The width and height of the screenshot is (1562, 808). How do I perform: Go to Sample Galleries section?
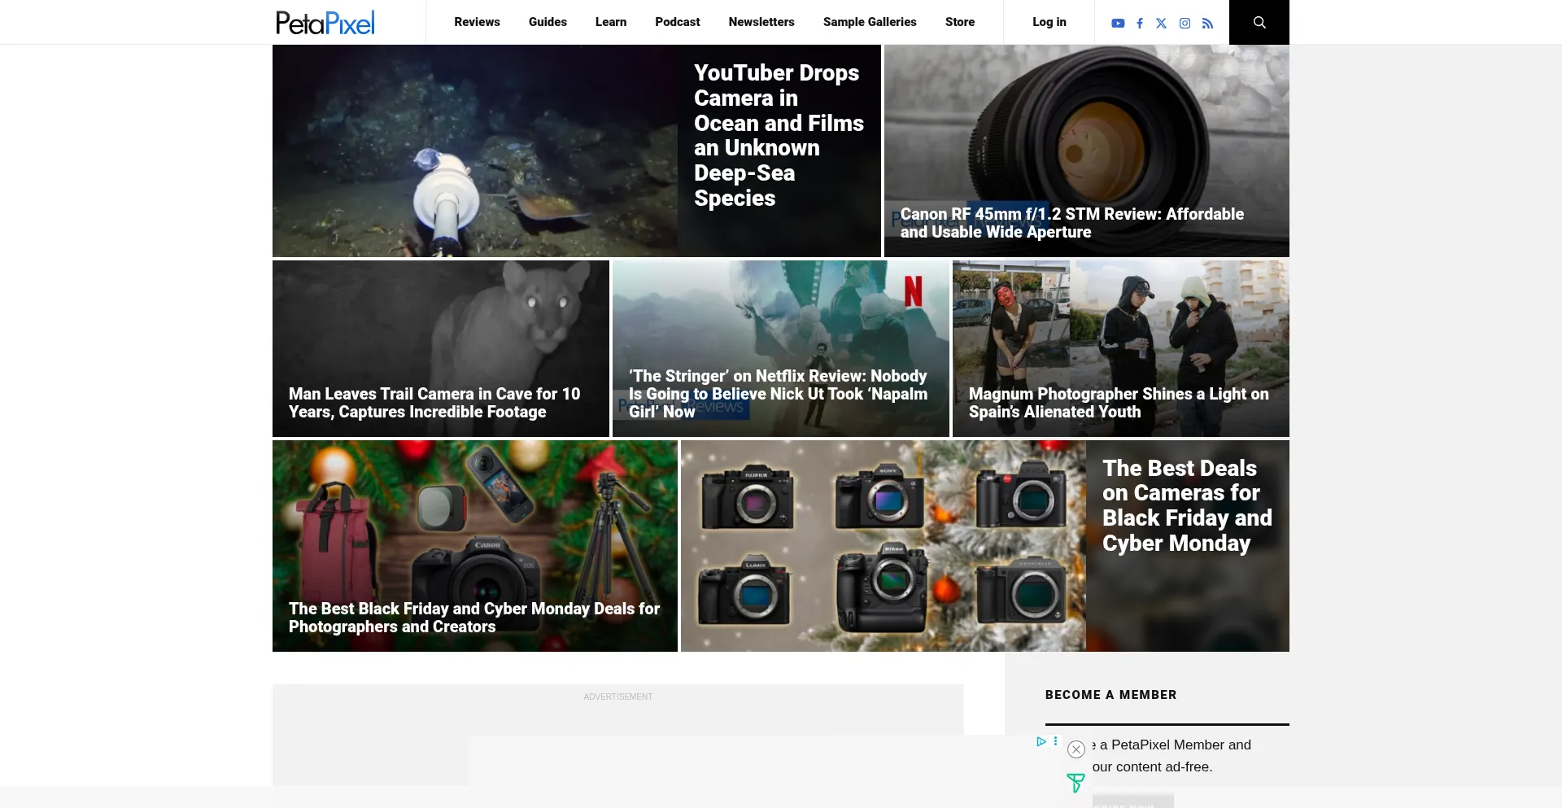click(x=869, y=22)
